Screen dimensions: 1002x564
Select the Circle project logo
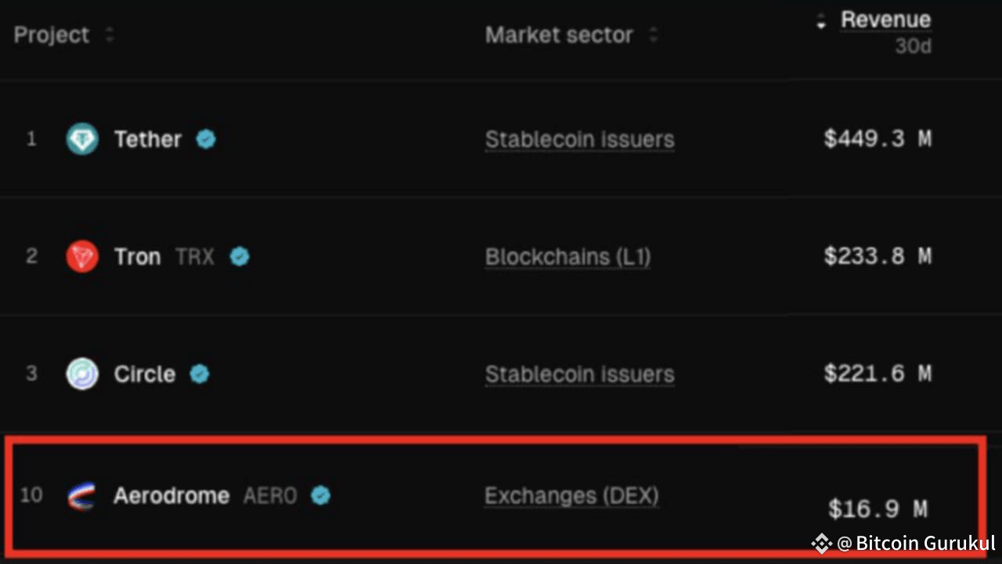82,374
